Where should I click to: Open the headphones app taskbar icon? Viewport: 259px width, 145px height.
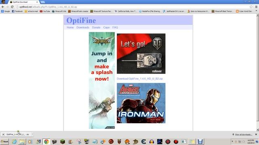151,141
